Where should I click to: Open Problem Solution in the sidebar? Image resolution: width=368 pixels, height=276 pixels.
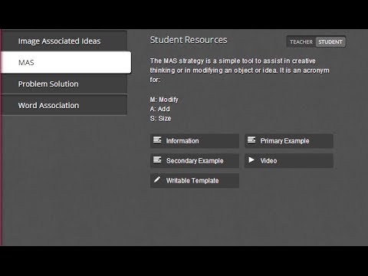tap(64, 84)
